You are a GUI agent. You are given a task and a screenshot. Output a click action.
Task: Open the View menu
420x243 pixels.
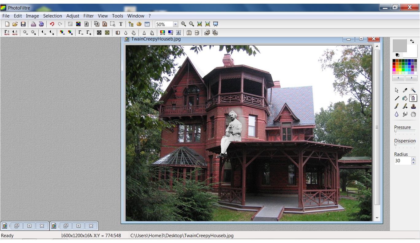coord(103,16)
